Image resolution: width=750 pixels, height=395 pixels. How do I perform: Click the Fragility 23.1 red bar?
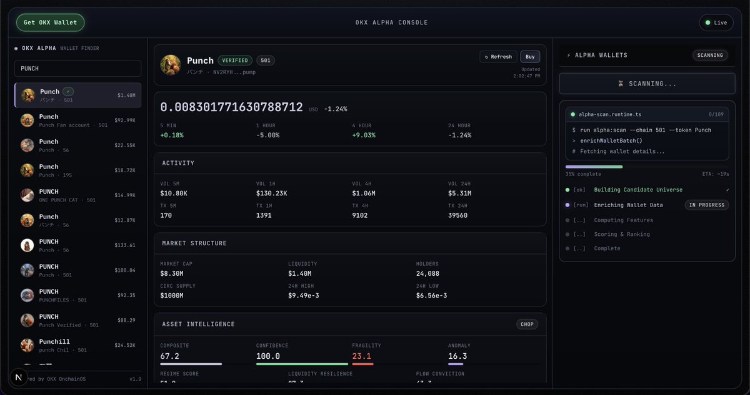[x=362, y=364]
